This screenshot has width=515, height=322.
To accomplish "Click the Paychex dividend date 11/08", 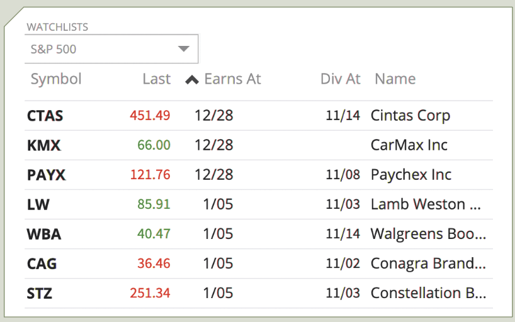I will 343,175.
